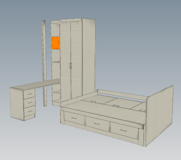Select the shelf compartment below orange panel
Viewport: 181px width, 160px height.
pyautogui.click(x=56, y=56)
